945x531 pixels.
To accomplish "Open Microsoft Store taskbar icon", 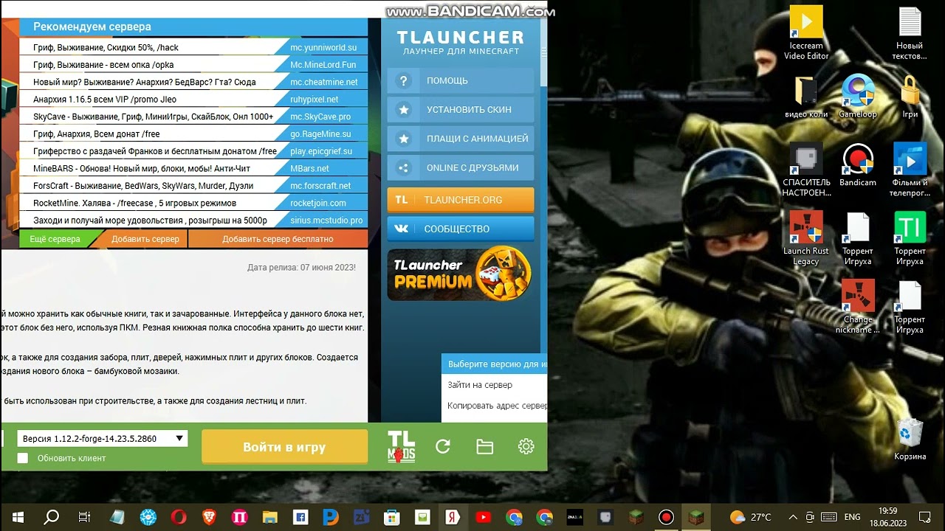I will (x=392, y=517).
